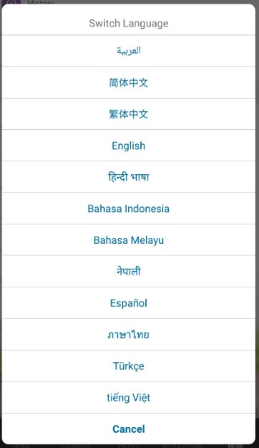Pick Bahasa Indonesia from the list
Screen dimensions: 259x448
(129, 209)
